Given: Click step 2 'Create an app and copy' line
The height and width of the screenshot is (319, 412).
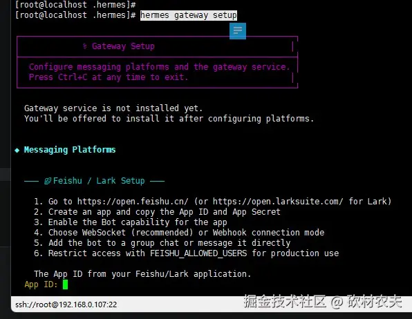Looking at the screenshot, I should 157,211.
